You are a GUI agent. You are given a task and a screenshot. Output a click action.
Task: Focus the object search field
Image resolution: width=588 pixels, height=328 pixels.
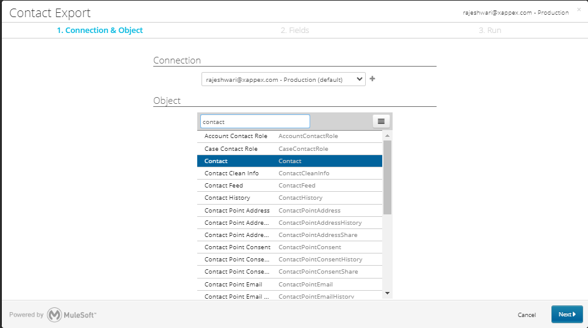tap(255, 122)
